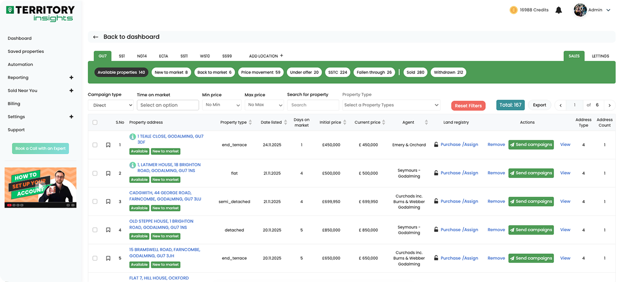This screenshot has height=282, width=622.
Task: Send campaigns for Latimer House property
Action: (x=531, y=173)
